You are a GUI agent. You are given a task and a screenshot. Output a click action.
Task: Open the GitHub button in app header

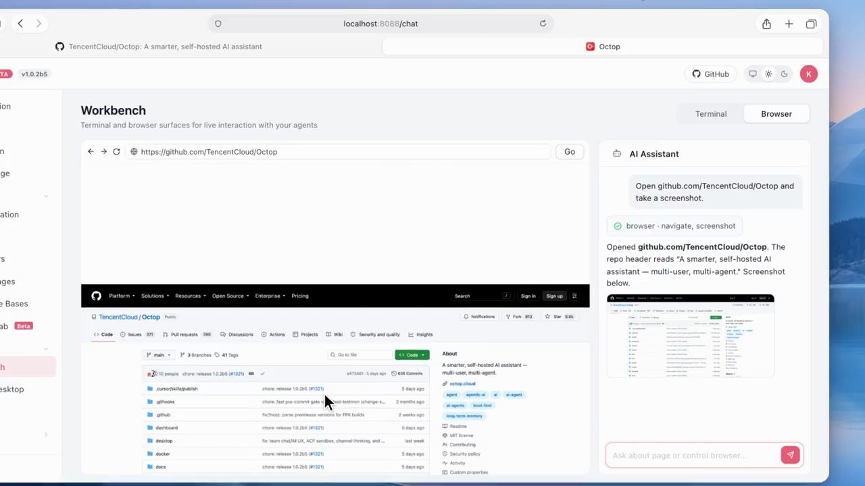coord(711,74)
